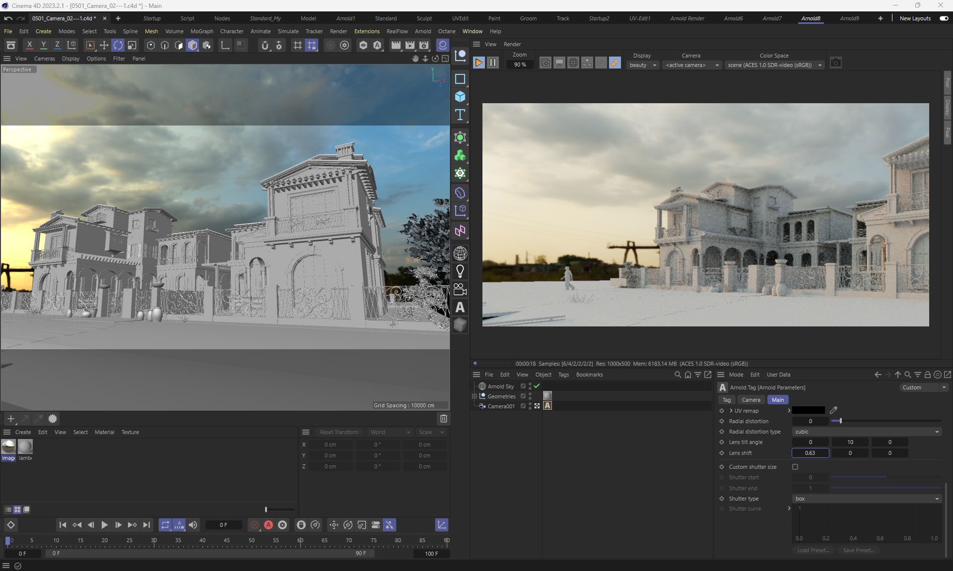Screen dimensions: 953x571
Task: Select the Text spline tool
Action: click(x=460, y=115)
